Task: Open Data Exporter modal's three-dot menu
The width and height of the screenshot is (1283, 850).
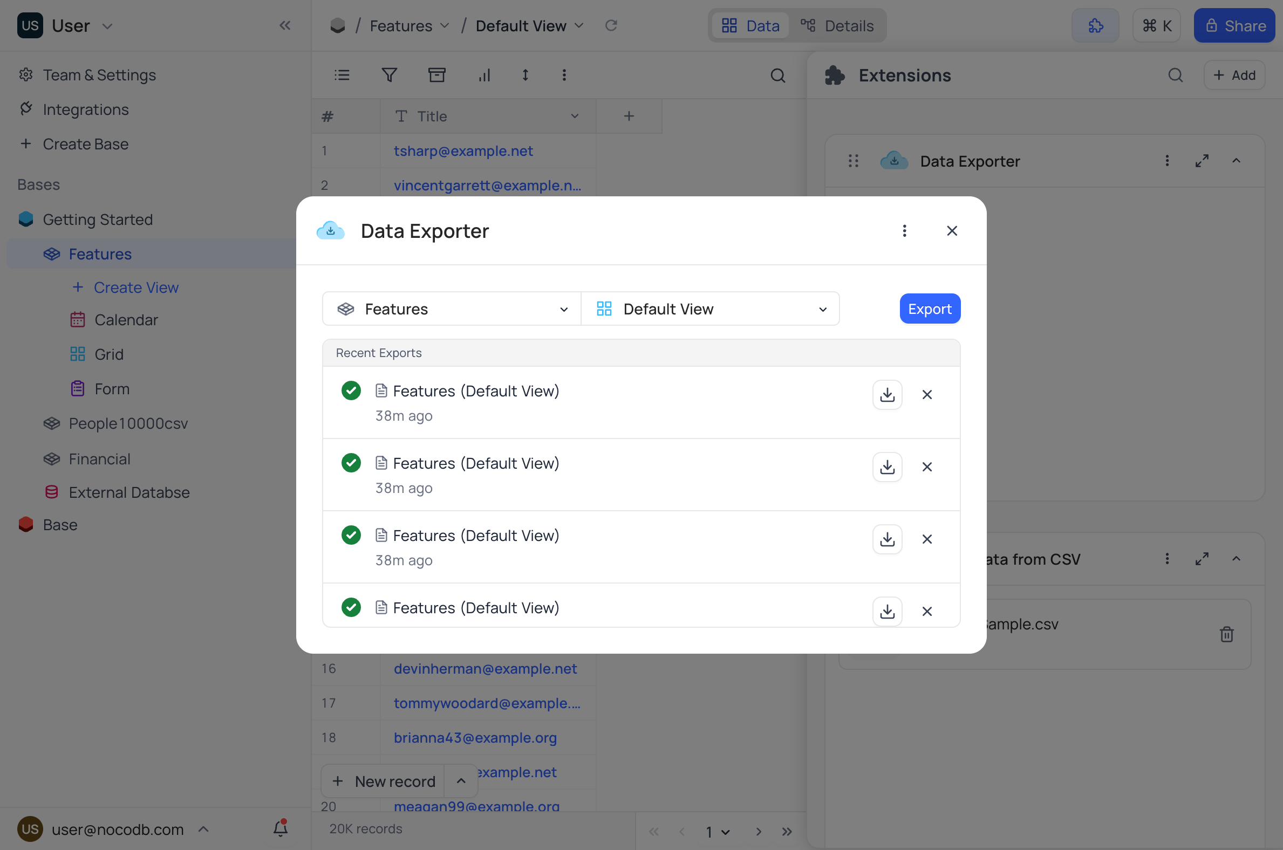Action: [x=904, y=231]
